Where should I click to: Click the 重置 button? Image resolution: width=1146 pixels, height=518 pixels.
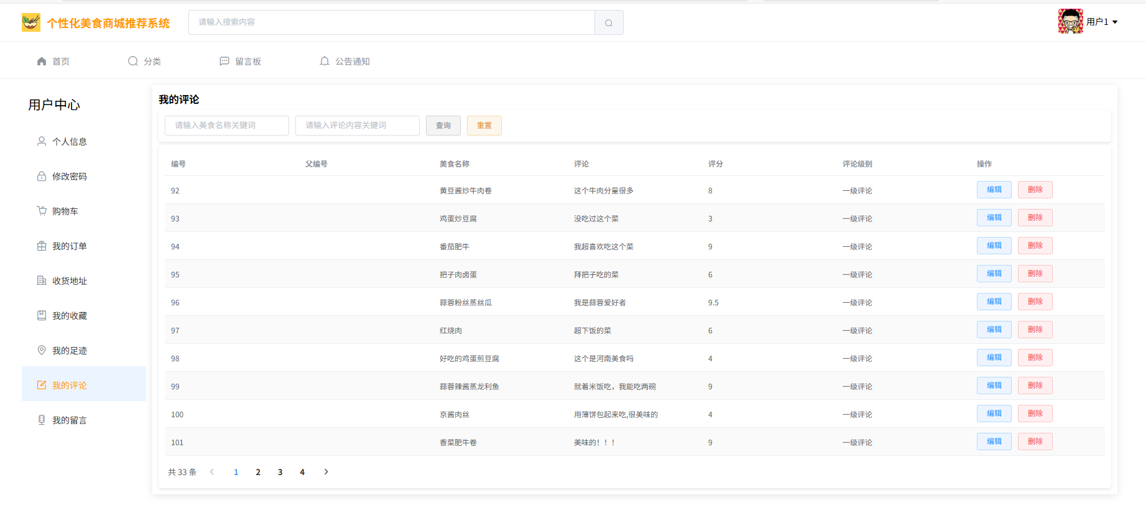click(x=484, y=126)
